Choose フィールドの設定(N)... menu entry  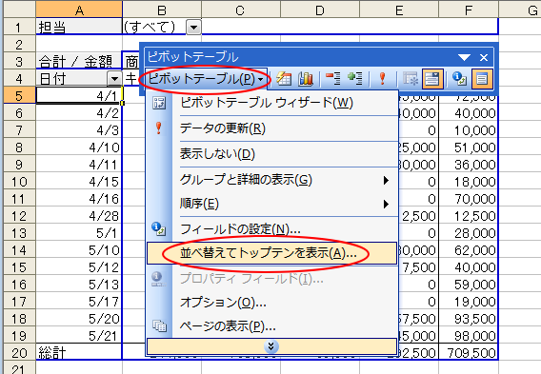pos(271,229)
